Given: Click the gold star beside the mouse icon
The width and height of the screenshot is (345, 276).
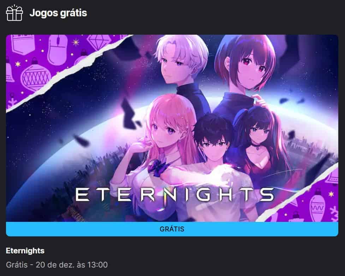Looking at the screenshot, I should 76,42.
